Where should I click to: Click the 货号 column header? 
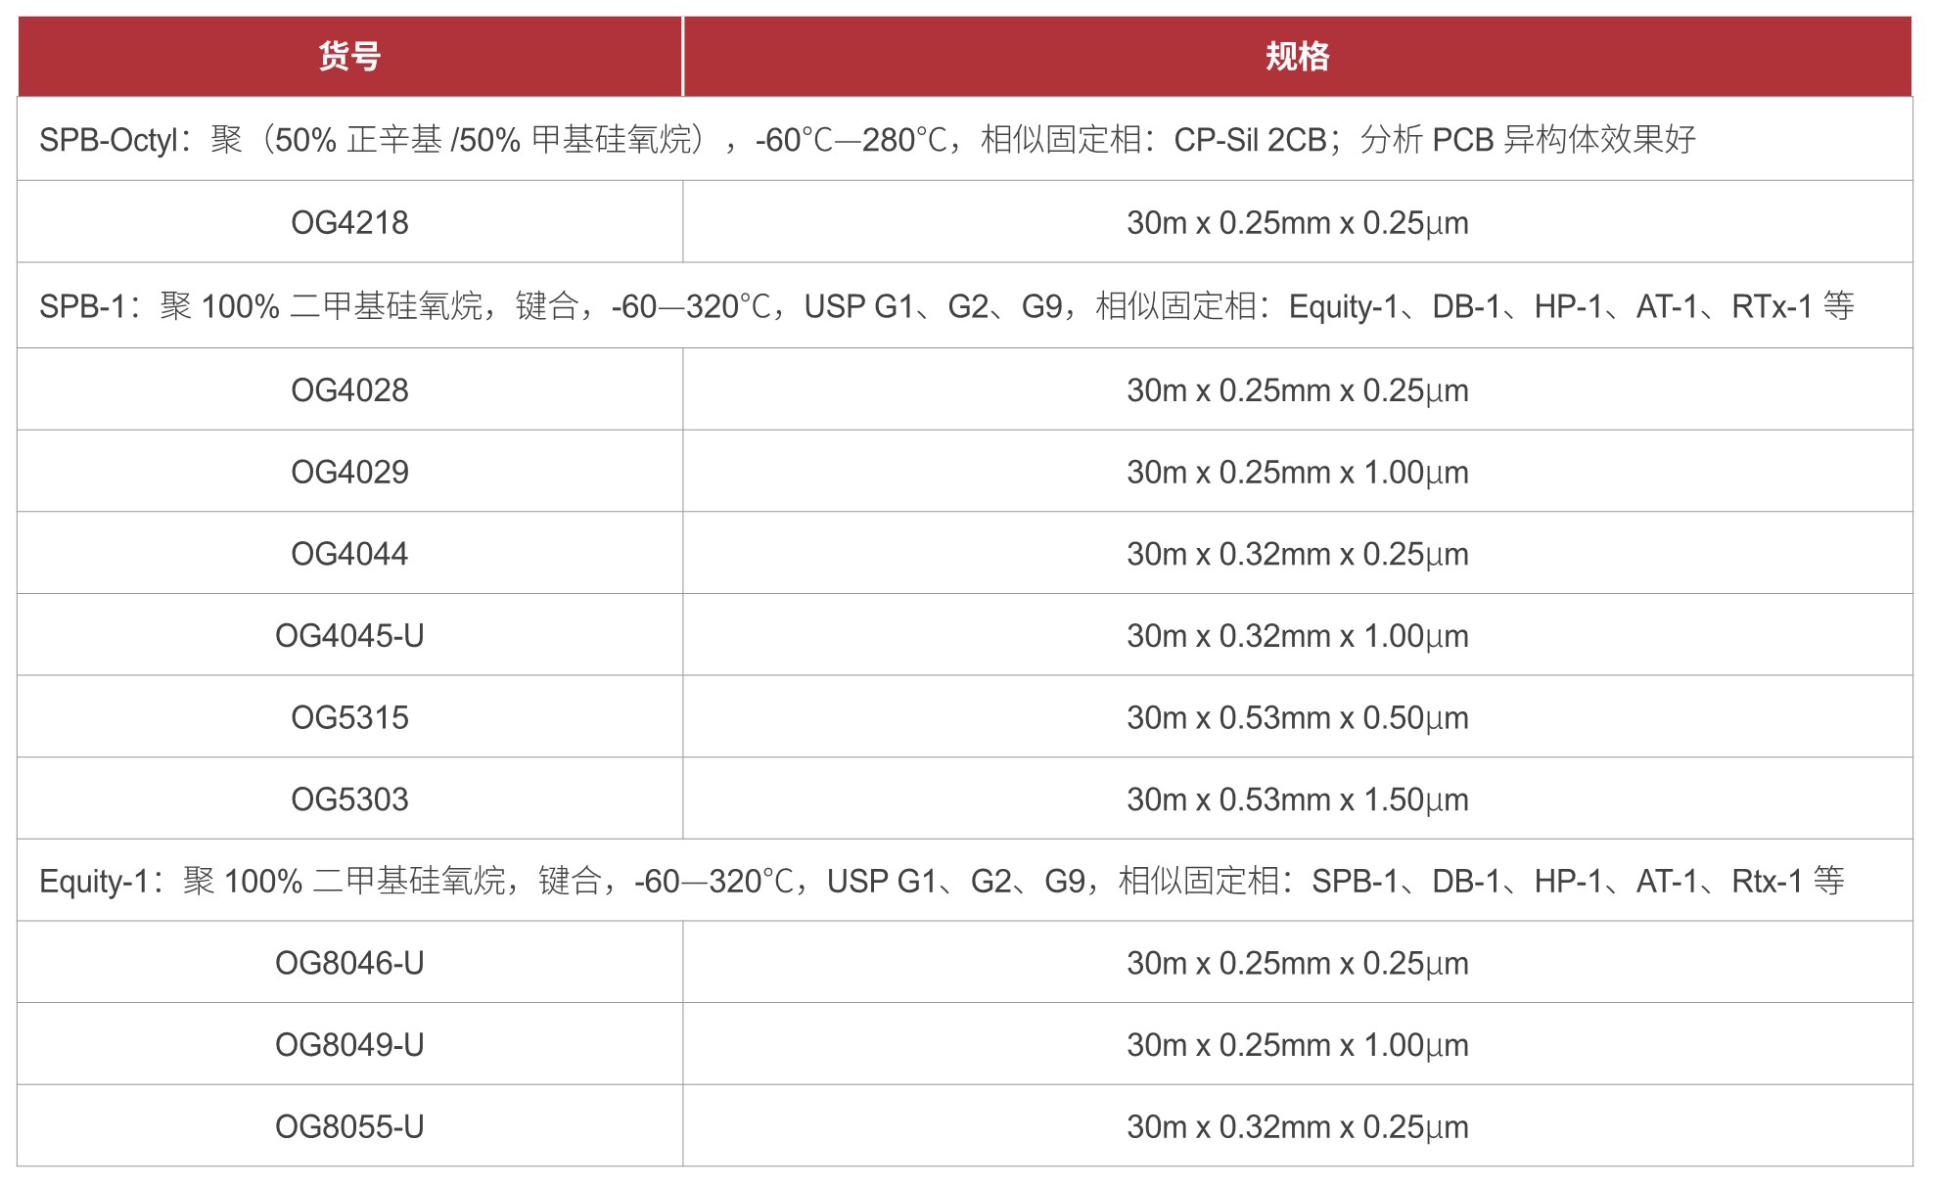click(349, 57)
